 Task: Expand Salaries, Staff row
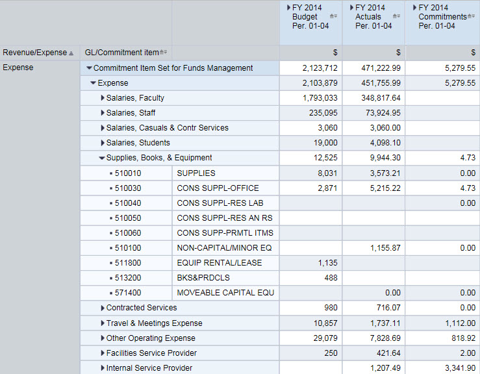click(103, 113)
